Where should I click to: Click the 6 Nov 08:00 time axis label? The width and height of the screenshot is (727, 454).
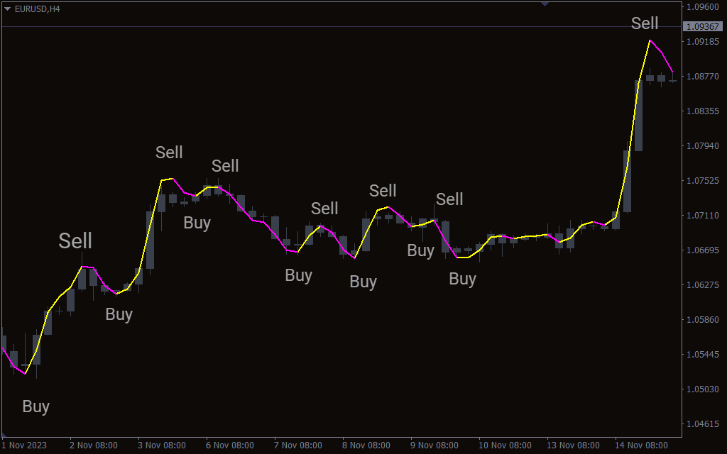click(230, 445)
